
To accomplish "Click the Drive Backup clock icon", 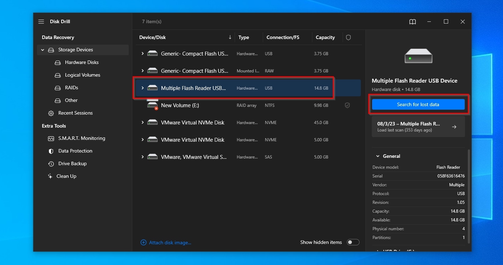I will (51, 164).
